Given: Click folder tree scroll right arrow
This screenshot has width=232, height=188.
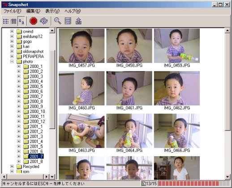Looking at the screenshot, I should (x=46, y=177).
